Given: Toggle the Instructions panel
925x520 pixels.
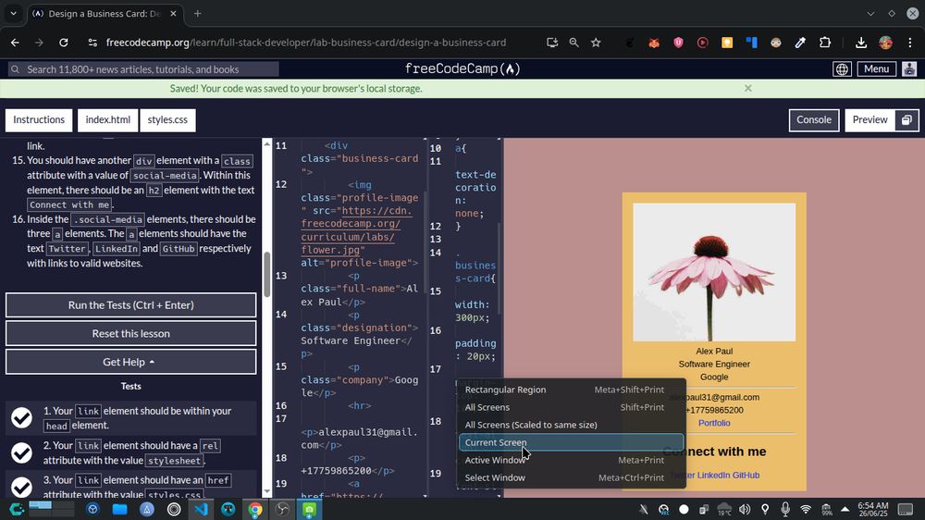Looking at the screenshot, I should tap(39, 120).
